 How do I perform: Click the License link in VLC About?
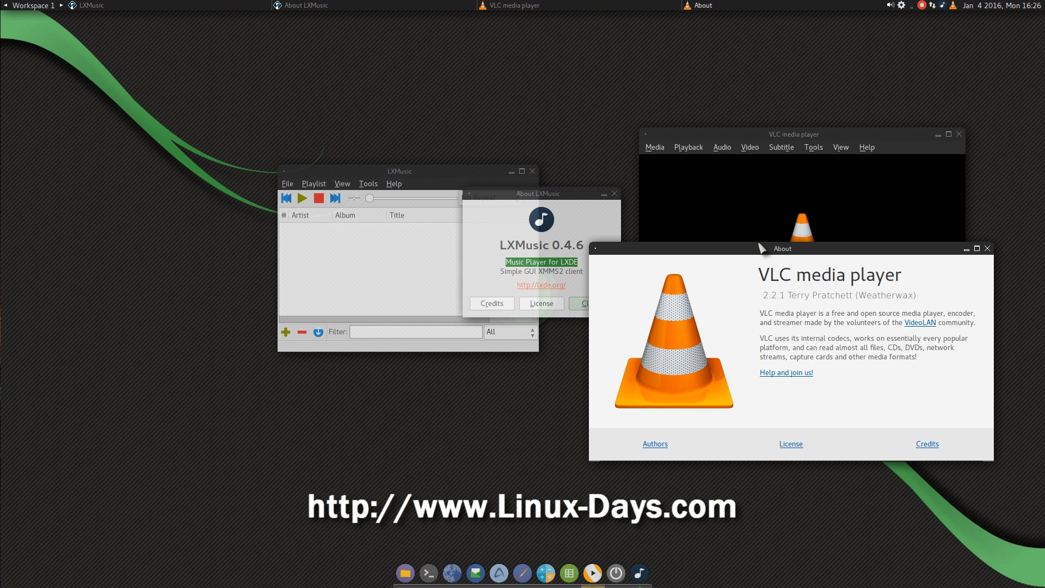(791, 444)
